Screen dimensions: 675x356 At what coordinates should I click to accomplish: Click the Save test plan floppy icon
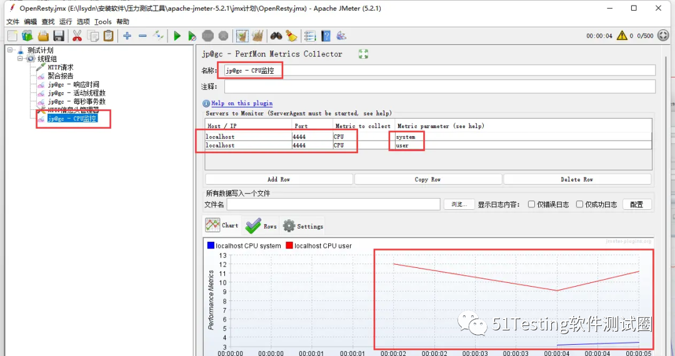(x=59, y=36)
